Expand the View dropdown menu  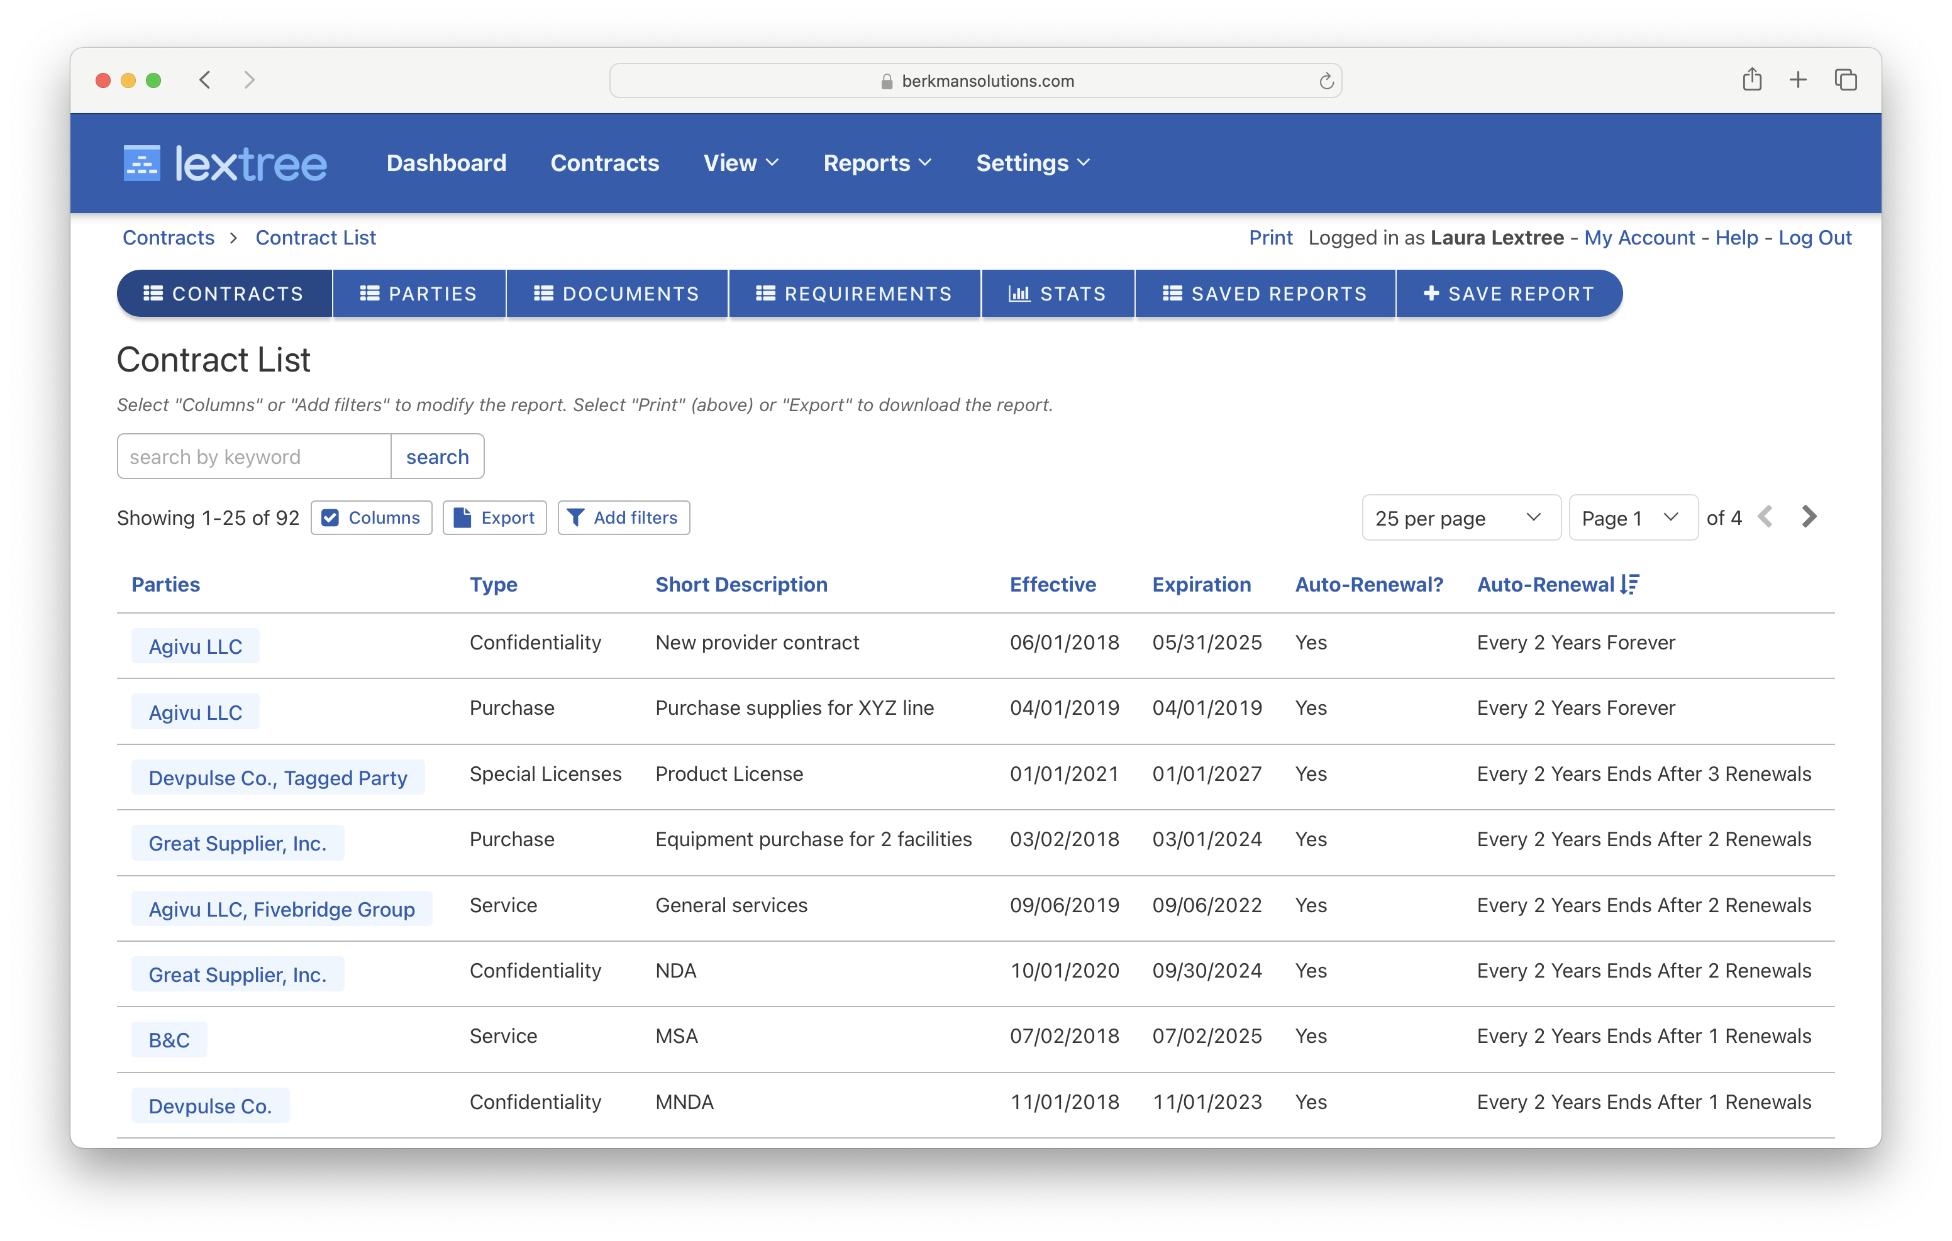[x=741, y=163]
